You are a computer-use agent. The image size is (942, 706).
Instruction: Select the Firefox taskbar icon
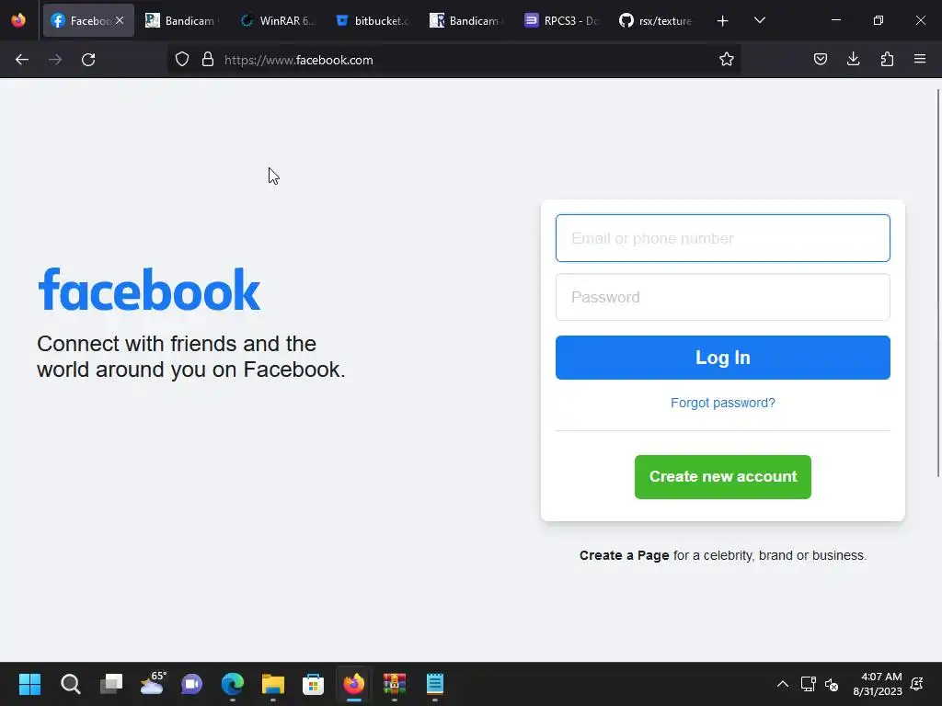354,684
